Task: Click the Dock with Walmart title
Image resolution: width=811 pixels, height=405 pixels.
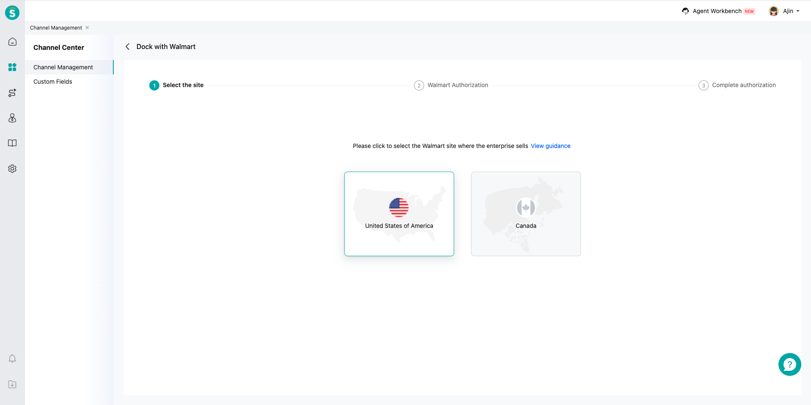Action: 166,47
